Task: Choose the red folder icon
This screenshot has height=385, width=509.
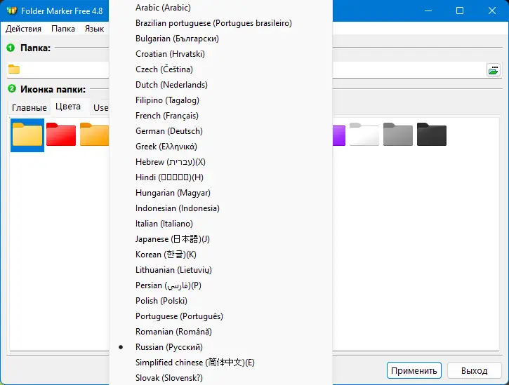Action: click(x=61, y=135)
